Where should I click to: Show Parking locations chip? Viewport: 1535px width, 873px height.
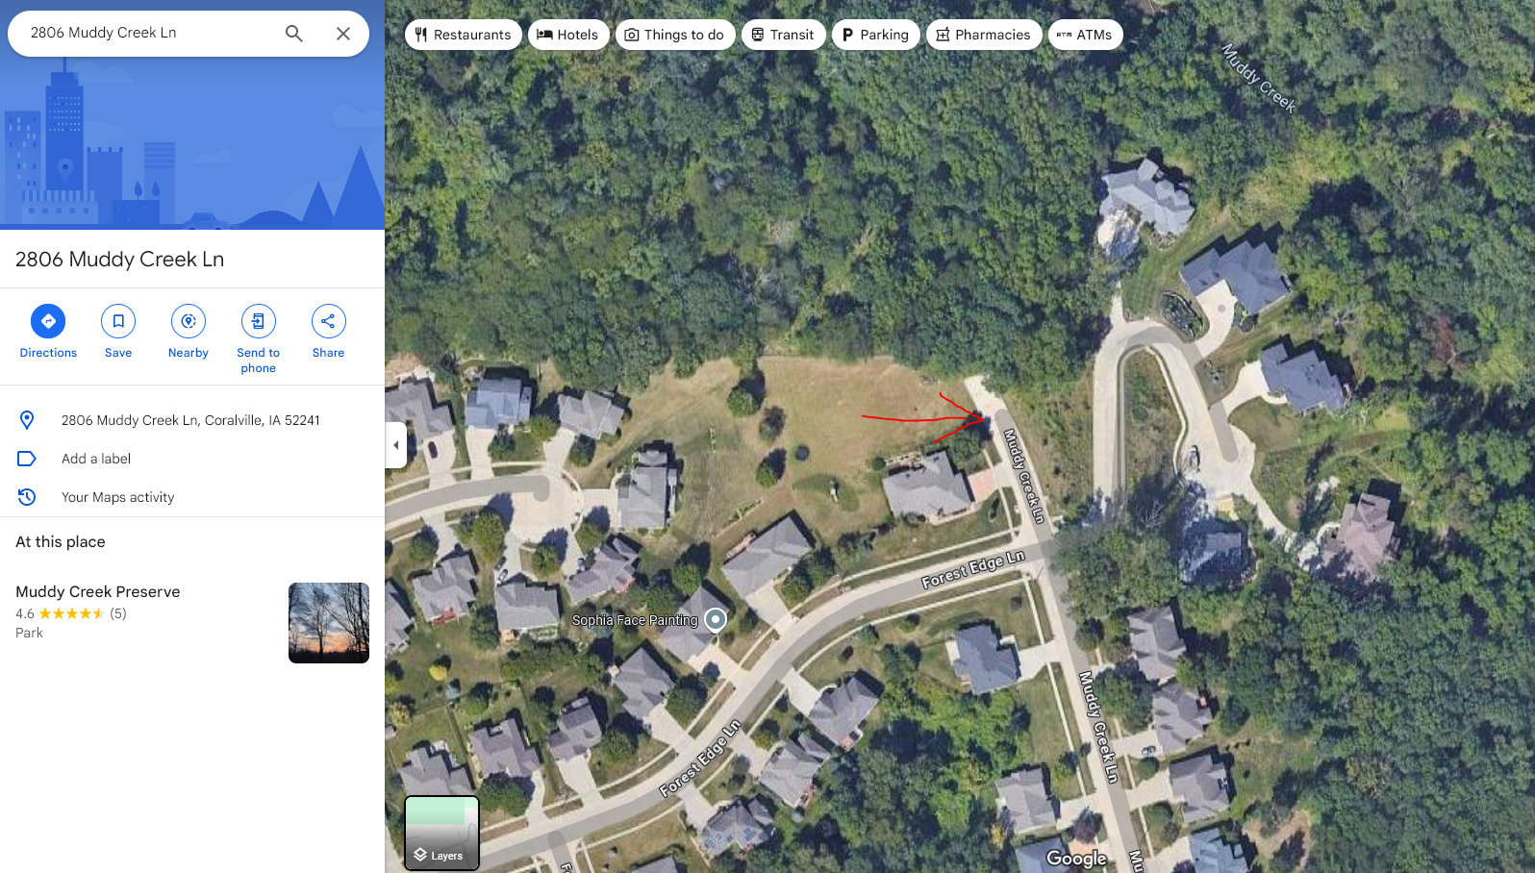[x=875, y=35]
